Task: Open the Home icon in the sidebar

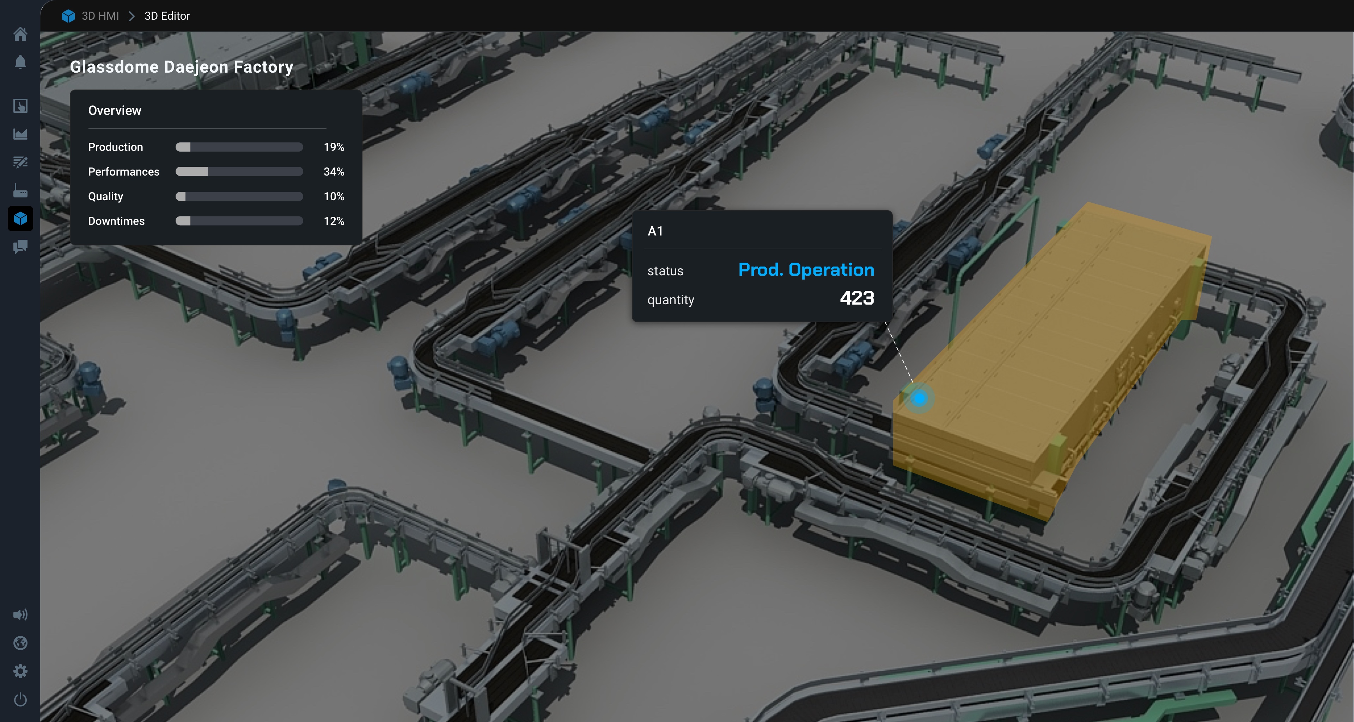Action: click(20, 34)
